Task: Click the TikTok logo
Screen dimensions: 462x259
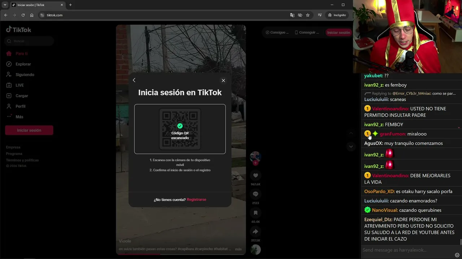Action: click(x=19, y=29)
